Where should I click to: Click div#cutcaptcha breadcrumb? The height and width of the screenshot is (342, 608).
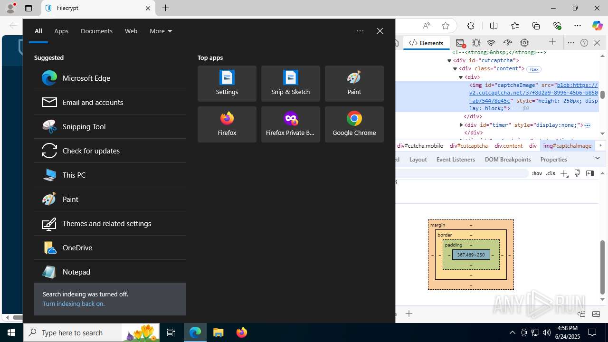point(469,146)
